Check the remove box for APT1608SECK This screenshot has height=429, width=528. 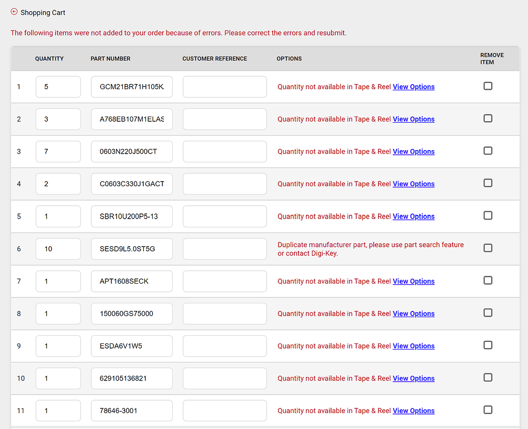488,280
